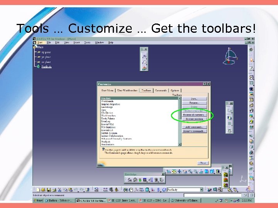Click the Add commands... button
Screen dimensions: 278x208
pyautogui.click(x=194, y=127)
